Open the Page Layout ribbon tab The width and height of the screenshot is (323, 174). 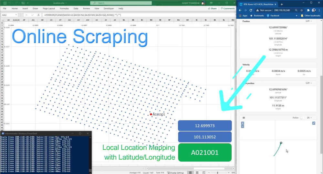coord(49,9)
